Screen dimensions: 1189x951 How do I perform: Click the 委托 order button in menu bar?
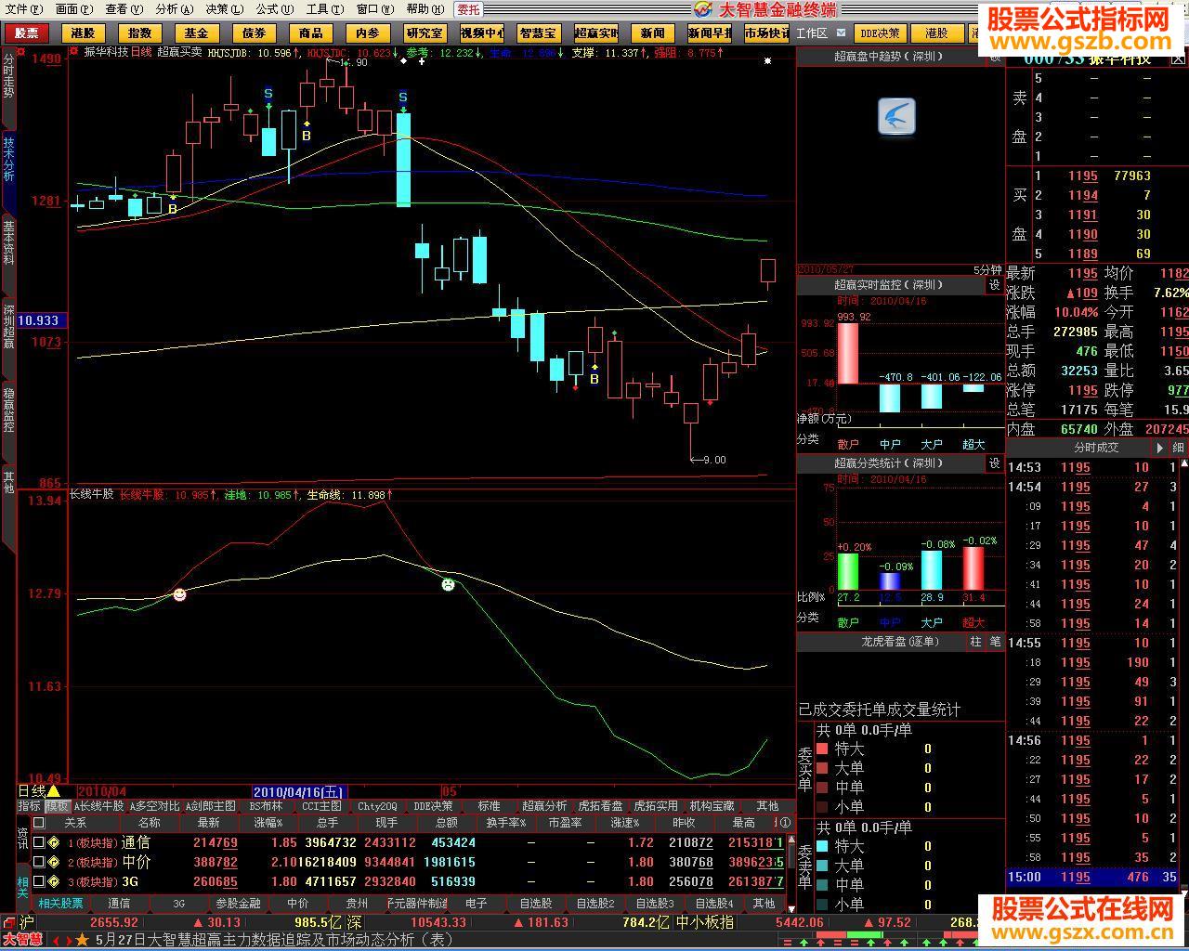coord(468,9)
